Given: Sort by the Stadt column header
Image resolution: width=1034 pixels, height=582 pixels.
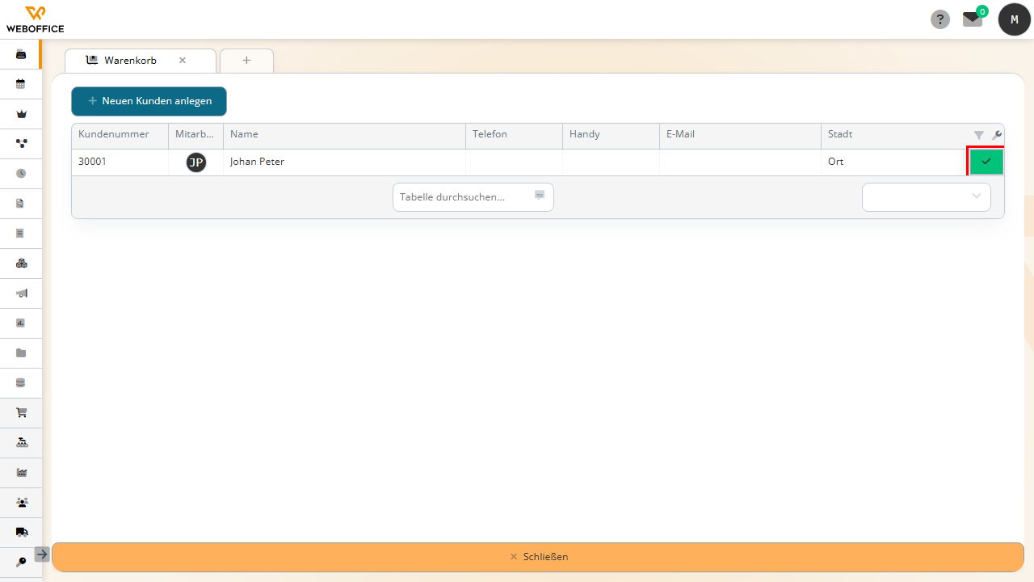Looking at the screenshot, I should 893,136.
